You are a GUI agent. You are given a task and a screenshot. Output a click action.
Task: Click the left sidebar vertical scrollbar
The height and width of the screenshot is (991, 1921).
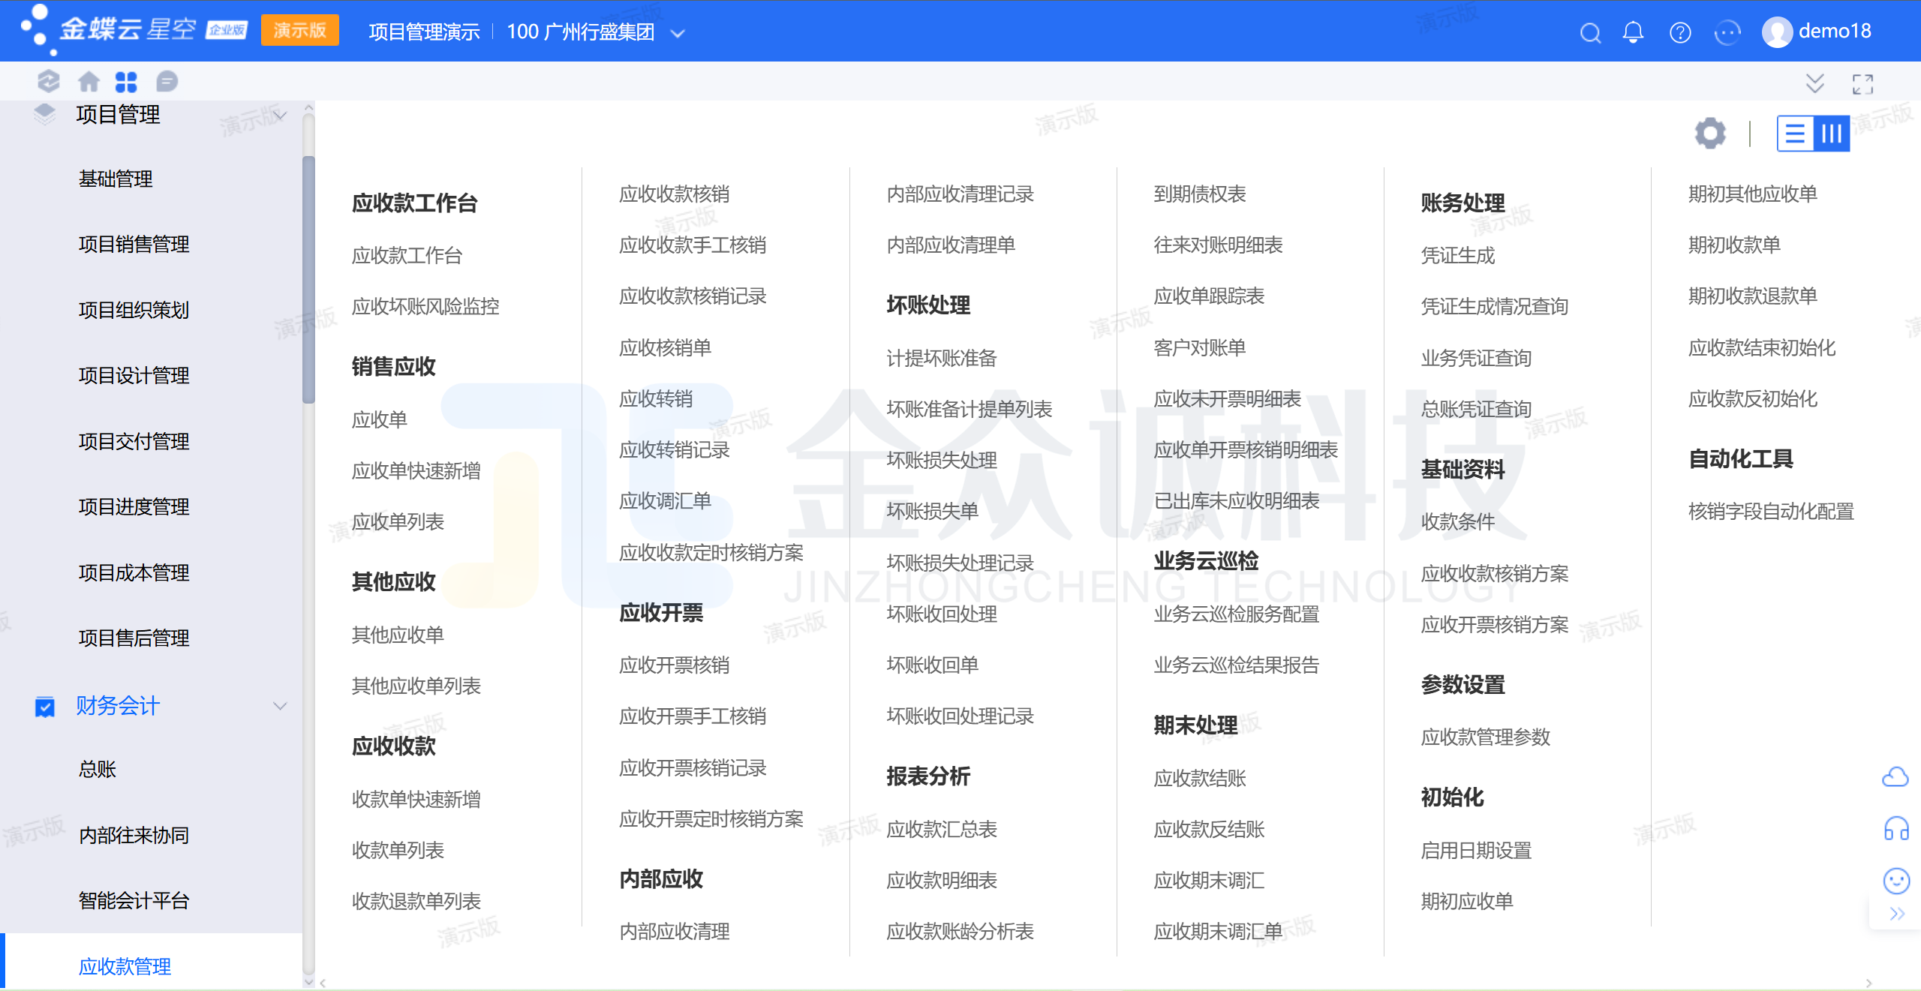pos(308,279)
